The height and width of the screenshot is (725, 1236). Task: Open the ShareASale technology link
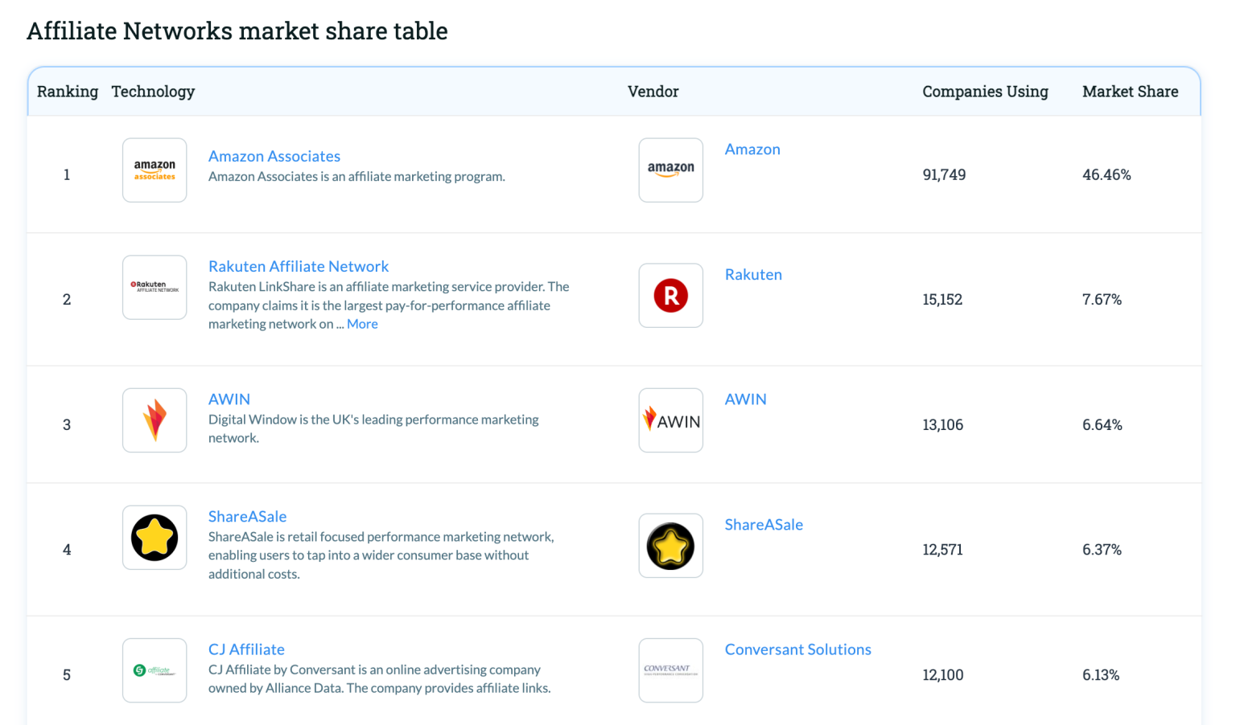[247, 516]
